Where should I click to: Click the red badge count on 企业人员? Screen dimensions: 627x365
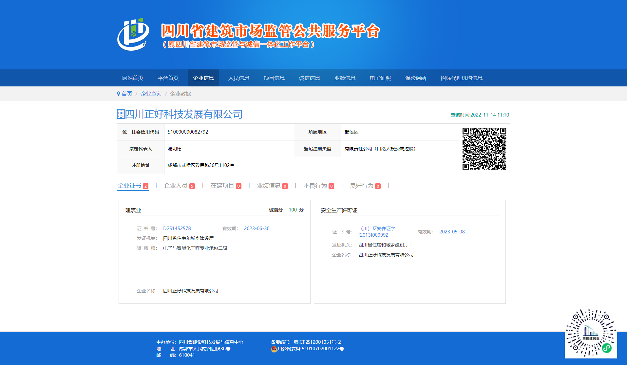click(x=192, y=186)
